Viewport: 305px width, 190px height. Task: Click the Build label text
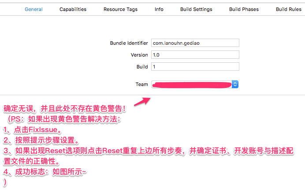[x=142, y=67]
